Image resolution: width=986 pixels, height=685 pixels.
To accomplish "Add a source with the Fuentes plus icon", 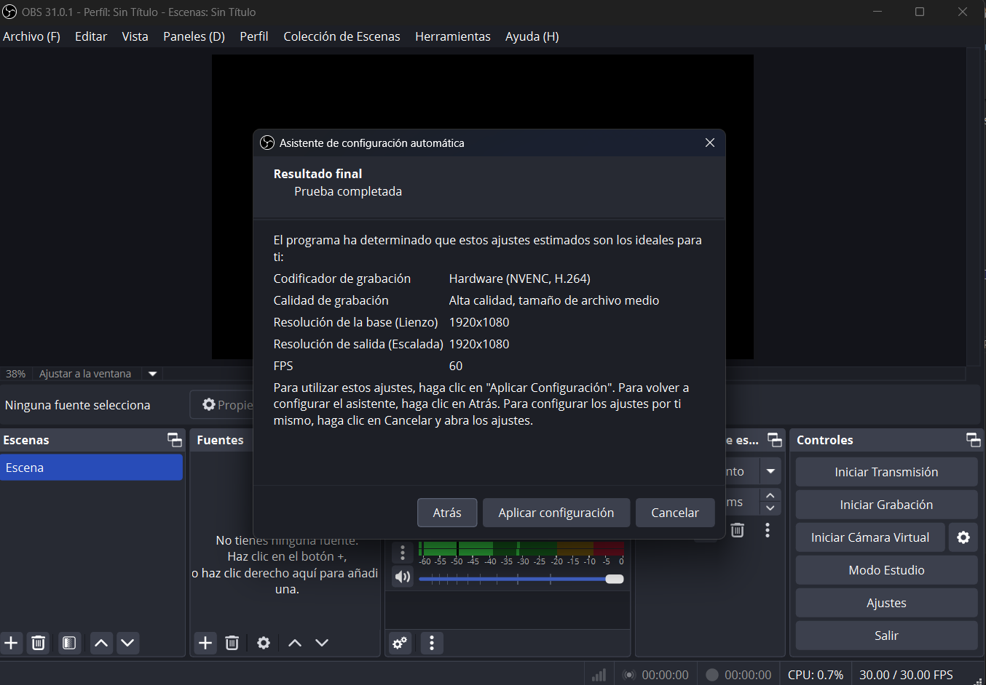I will [205, 643].
